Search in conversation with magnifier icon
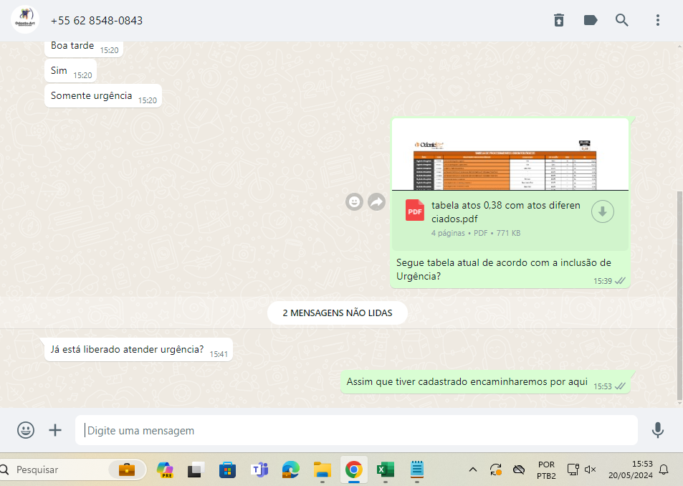The height and width of the screenshot is (486, 683). pos(622,20)
